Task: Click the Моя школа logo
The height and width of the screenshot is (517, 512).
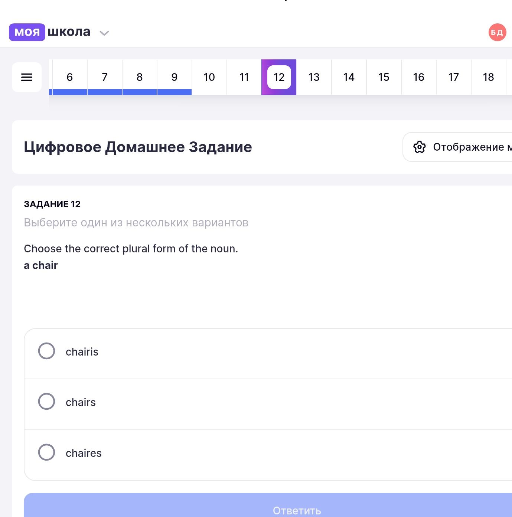Action: 50,32
